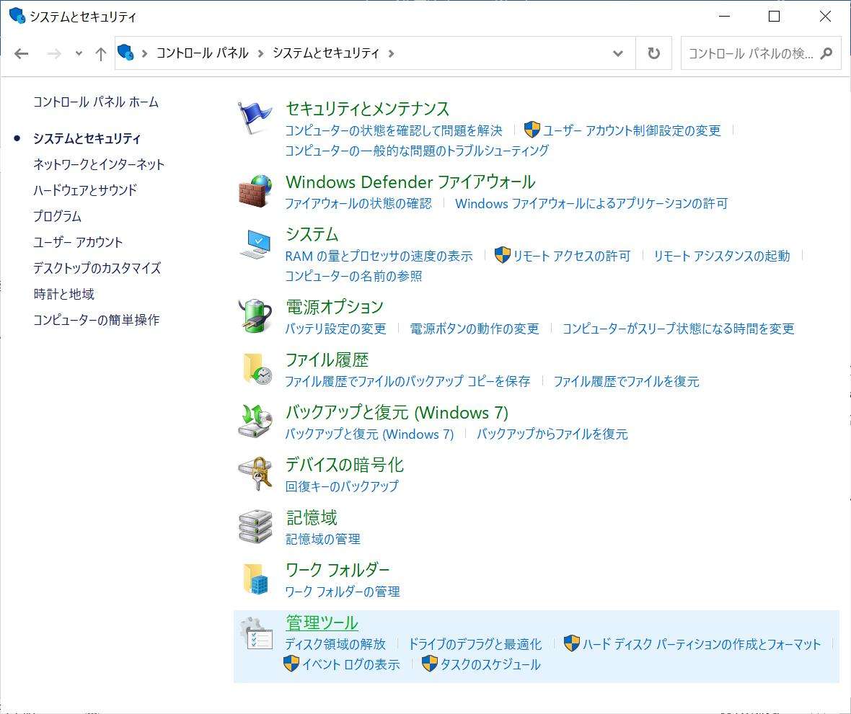Select コントロール パネル breadcrumb segment

point(203,53)
